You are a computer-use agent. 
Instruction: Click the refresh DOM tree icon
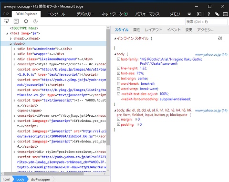click(x=36, y=21)
